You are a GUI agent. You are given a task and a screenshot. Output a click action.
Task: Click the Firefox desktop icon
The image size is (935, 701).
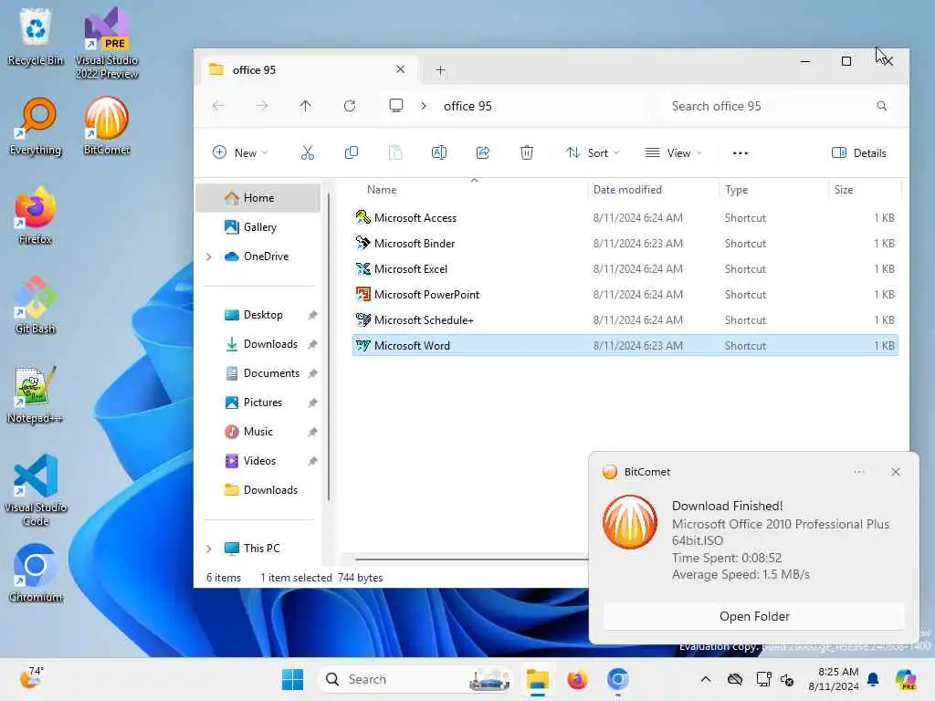coord(35,215)
